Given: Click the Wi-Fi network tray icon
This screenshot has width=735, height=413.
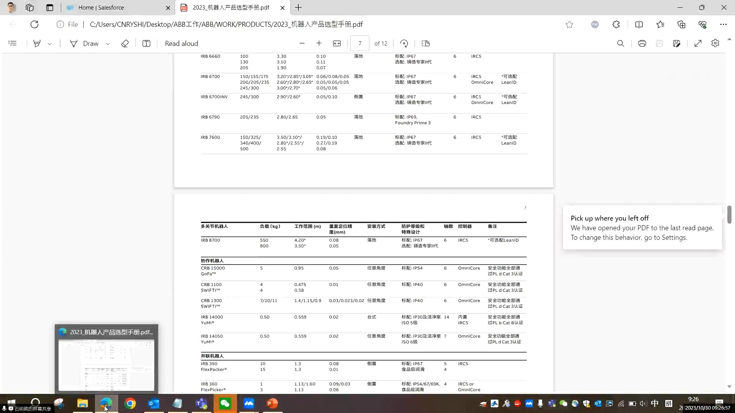Looking at the screenshot, I should 621,403.
